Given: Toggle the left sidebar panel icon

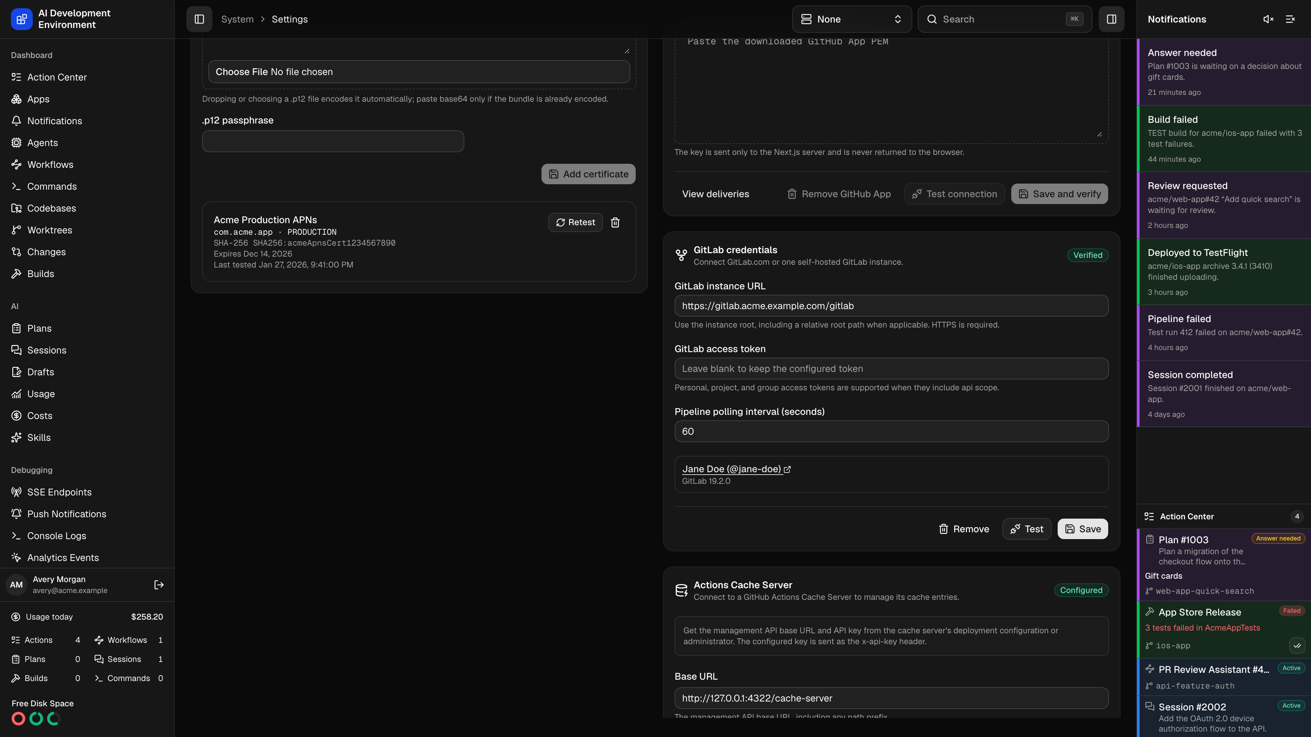Looking at the screenshot, I should [199, 19].
